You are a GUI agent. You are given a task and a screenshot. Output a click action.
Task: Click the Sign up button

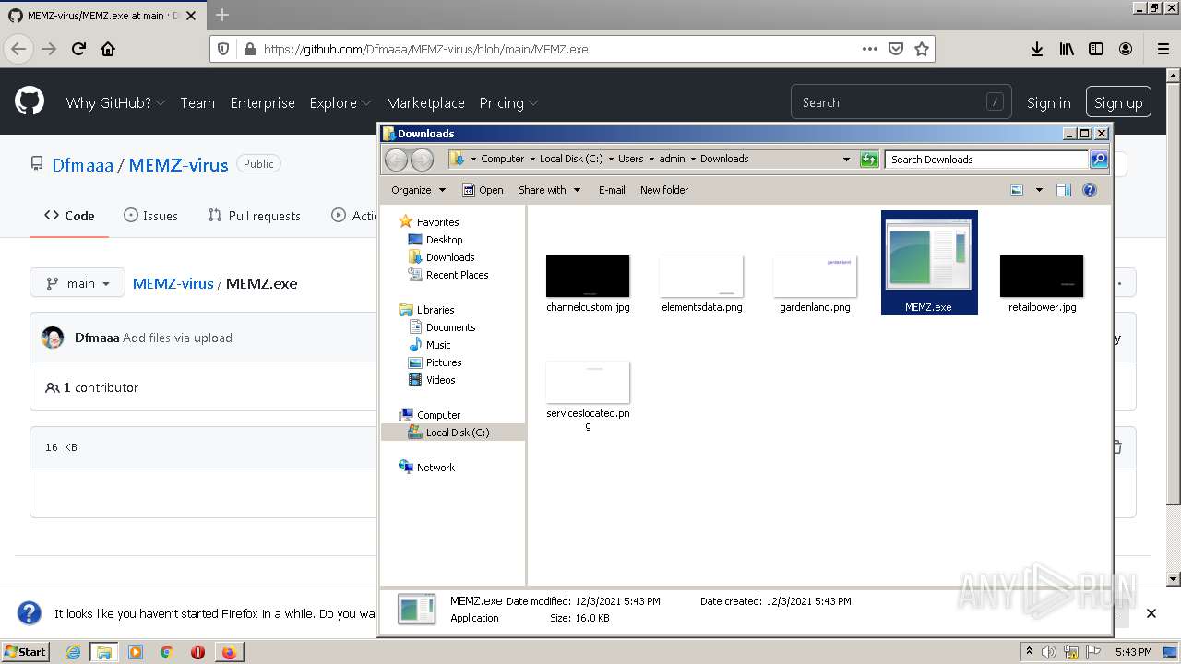point(1118,102)
